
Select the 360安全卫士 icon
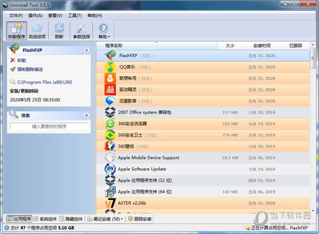[110, 135]
